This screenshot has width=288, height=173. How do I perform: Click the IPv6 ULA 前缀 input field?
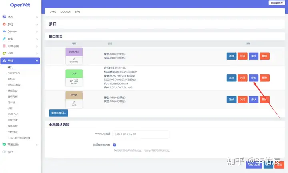point(141,134)
